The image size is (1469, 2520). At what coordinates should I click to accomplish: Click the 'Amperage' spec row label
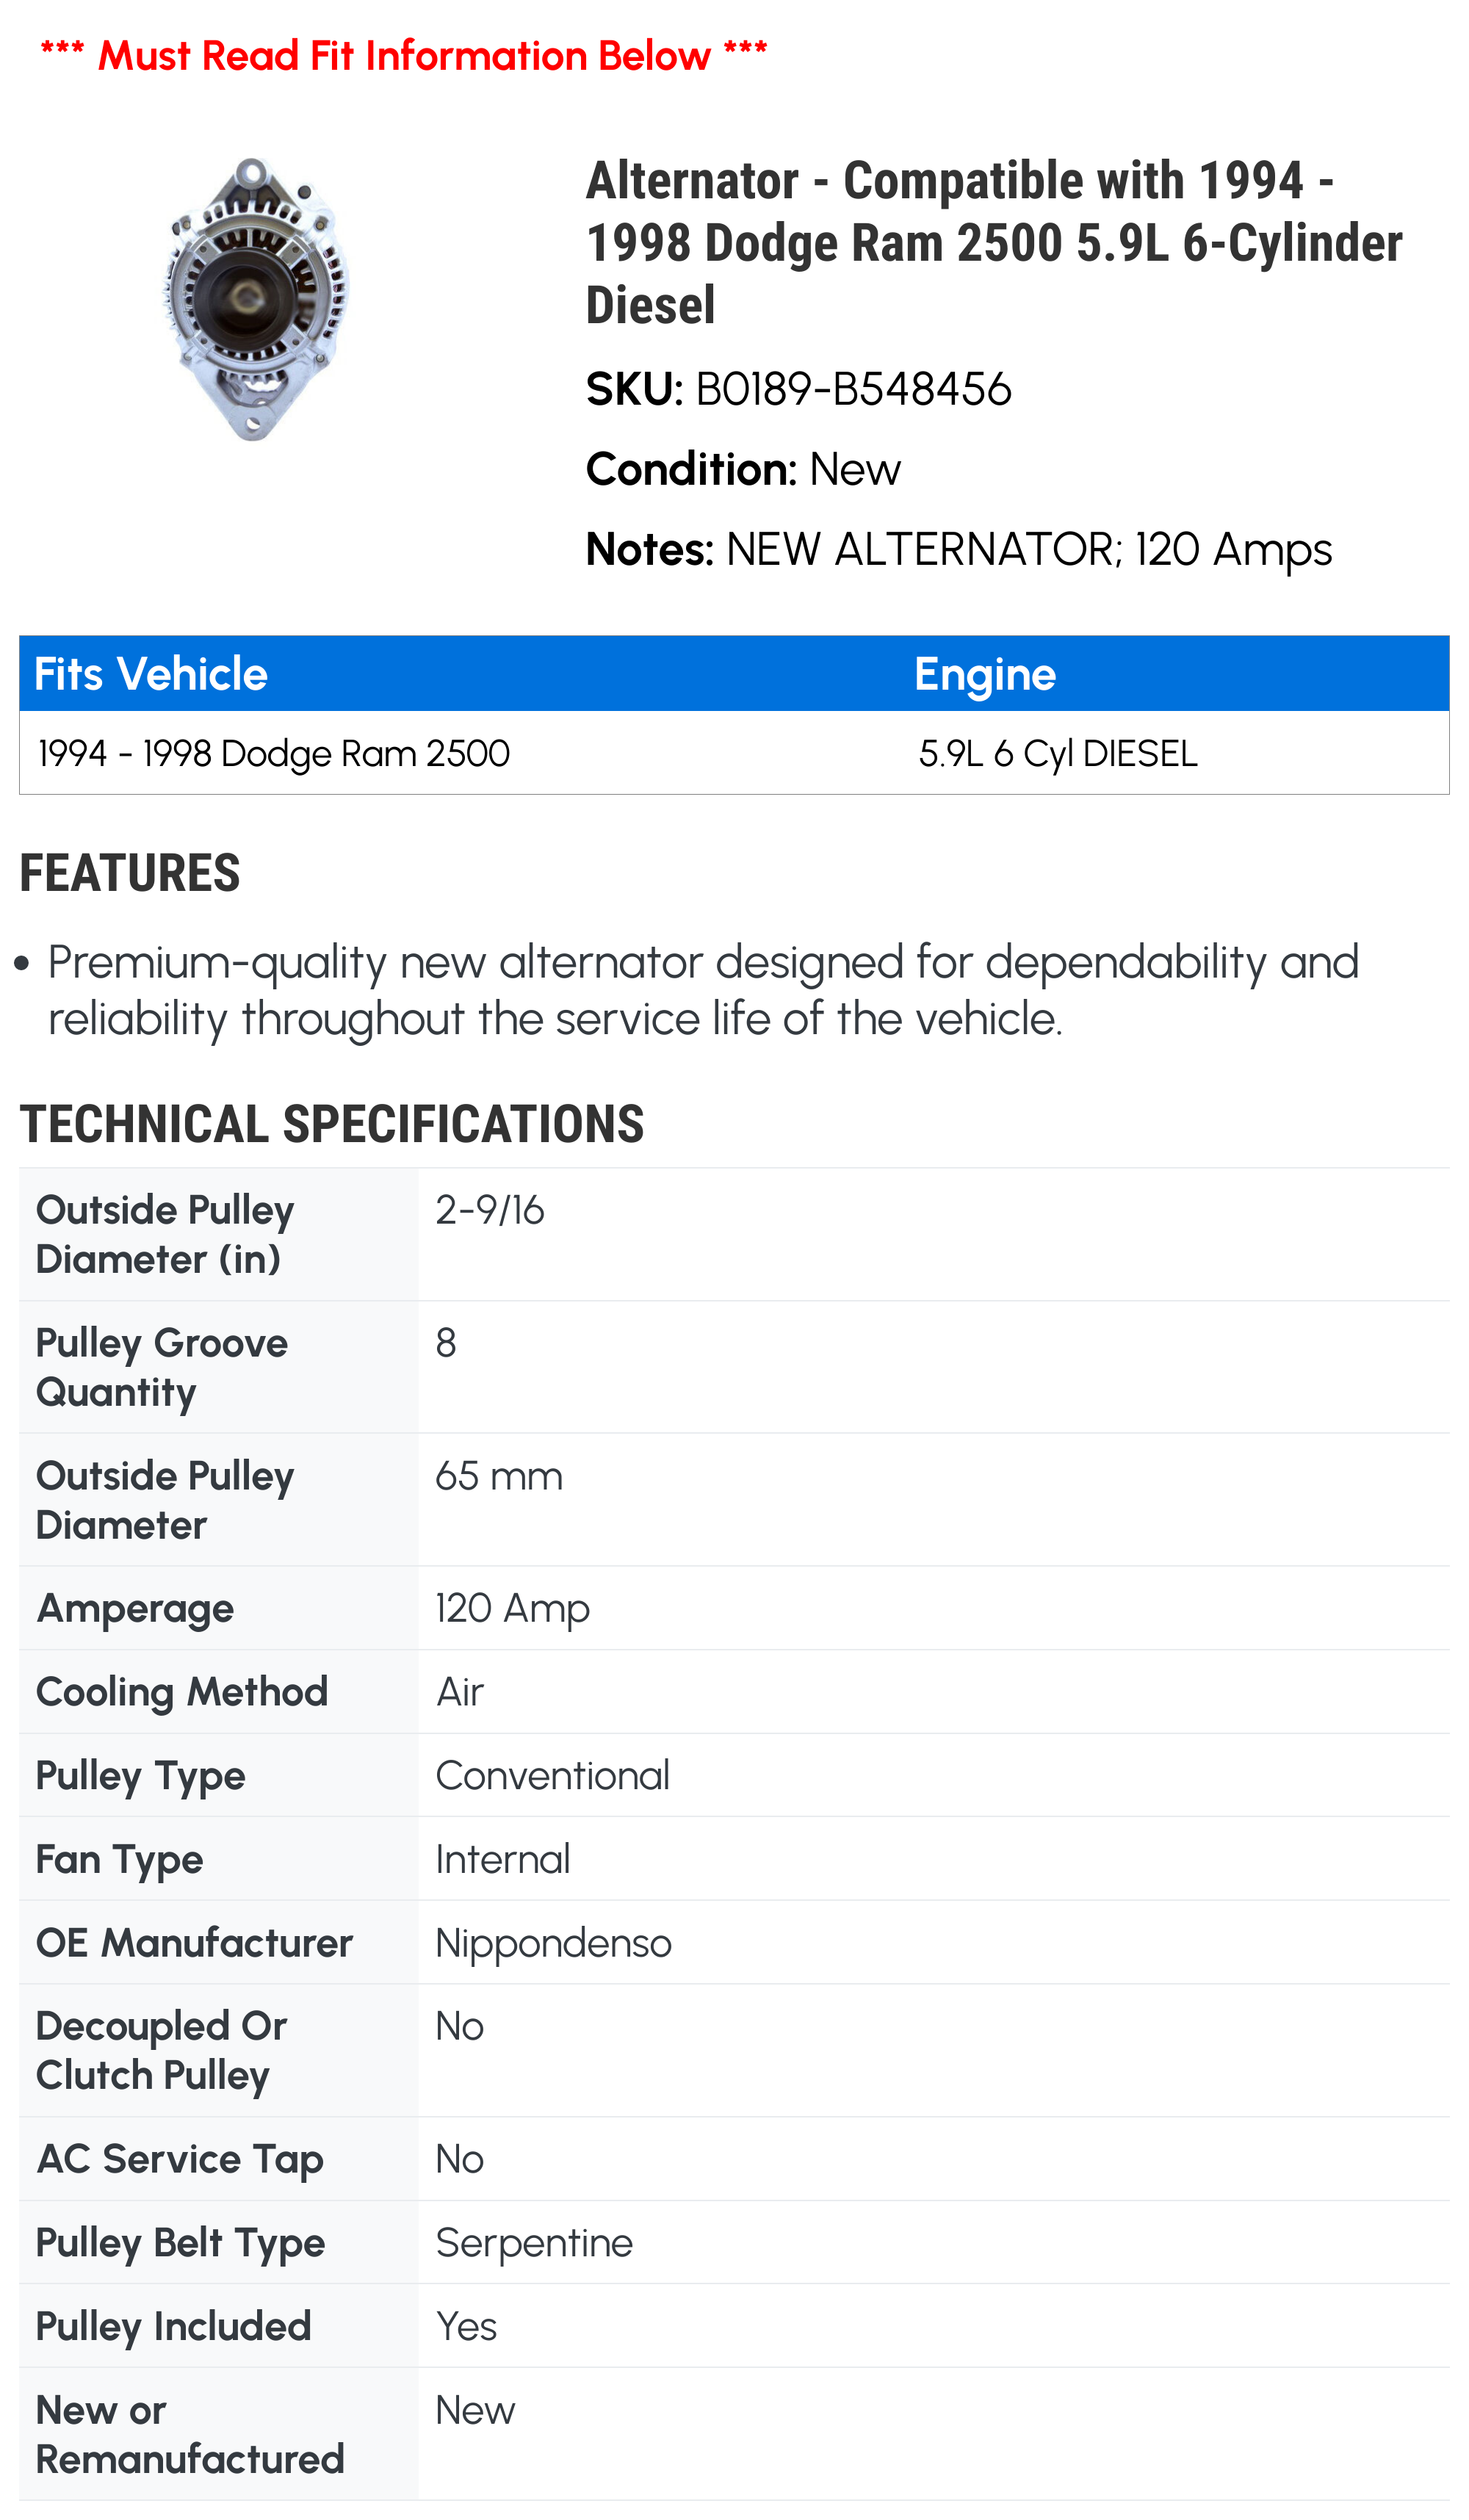tap(135, 1608)
